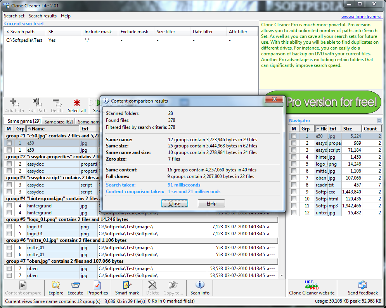The image size is (386, 308).
Task: Click the Close button in dialog
Action: point(175,204)
